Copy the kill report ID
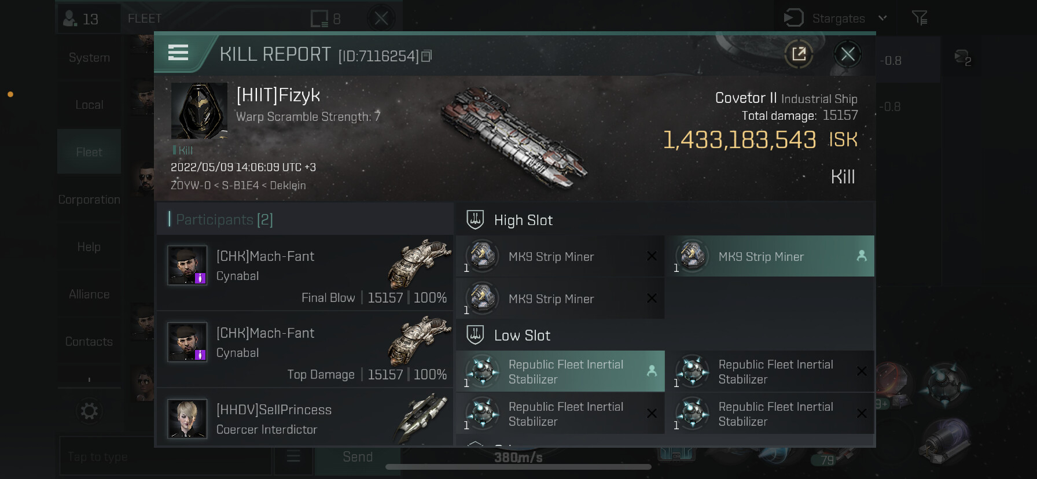 (426, 56)
